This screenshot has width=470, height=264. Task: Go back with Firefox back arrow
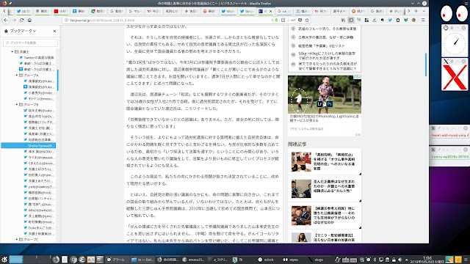pyautogui.click(x=6, y=20)
